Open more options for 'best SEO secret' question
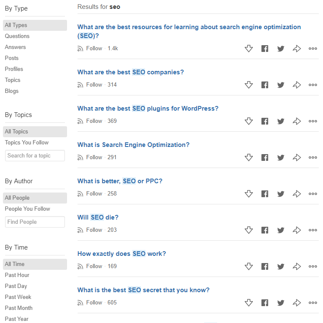 312,303
